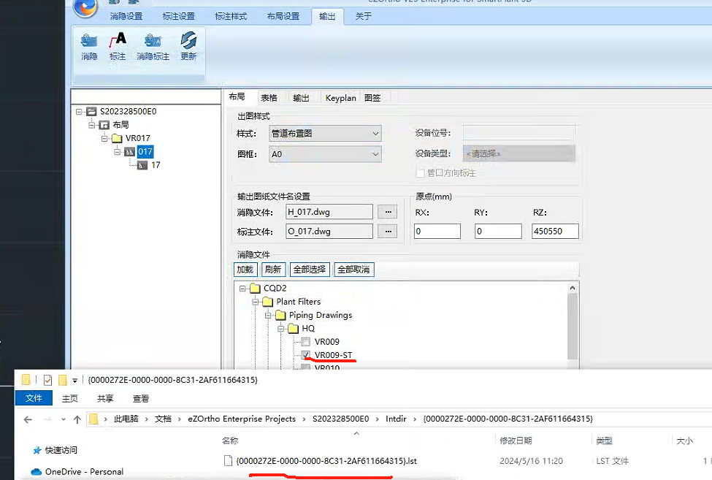Collapse the Plant Filters node
712x480 pixels.
(x=255, y=302)
